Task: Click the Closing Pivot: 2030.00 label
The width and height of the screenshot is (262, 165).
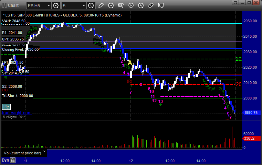Action: [x=20, y=49]
